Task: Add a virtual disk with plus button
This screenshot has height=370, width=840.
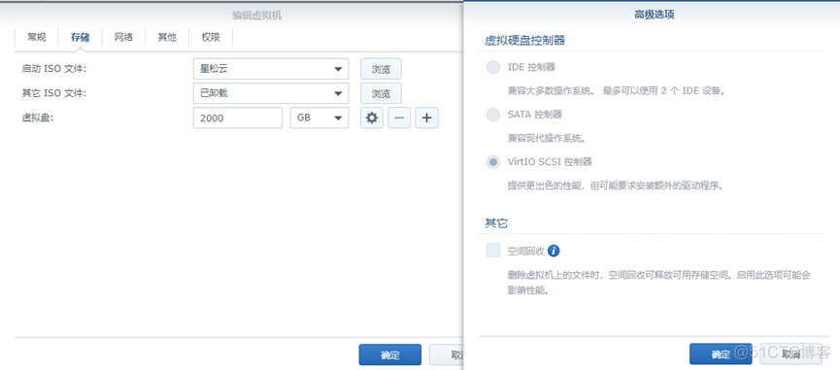Action: pos(426,118)
